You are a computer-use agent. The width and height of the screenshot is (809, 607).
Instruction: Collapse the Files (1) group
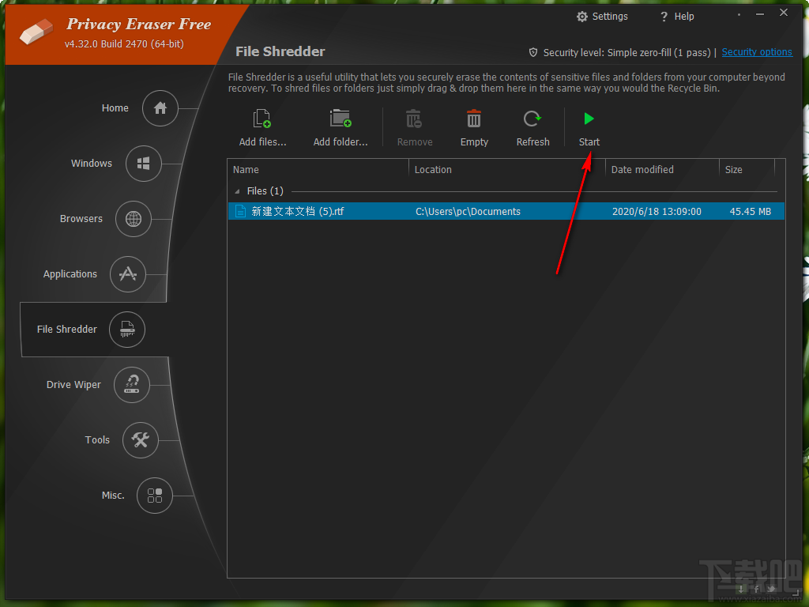click(237, 190)
